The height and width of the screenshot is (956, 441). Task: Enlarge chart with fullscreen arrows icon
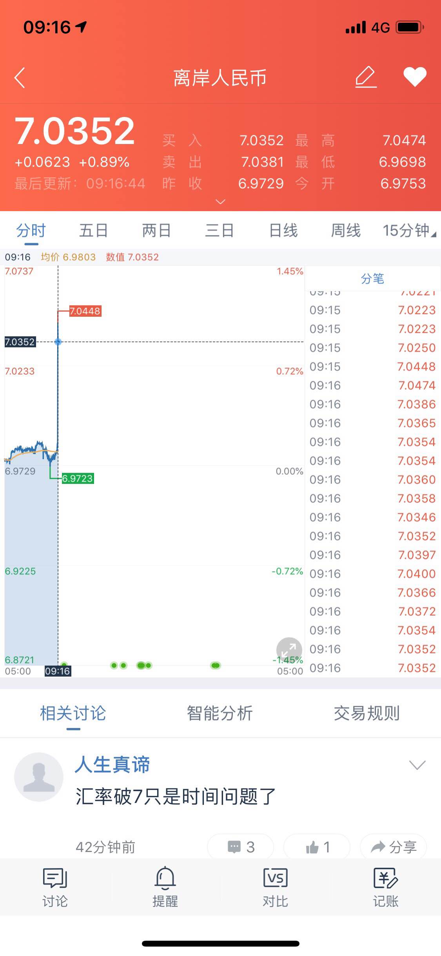coord(289,650)
